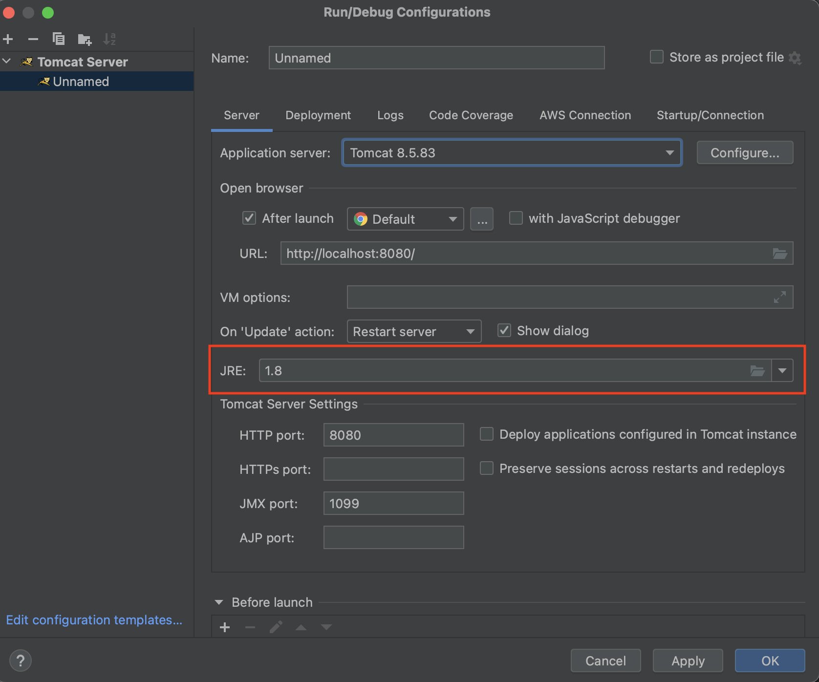The width and height of the screenshot is (819, 682).
Task: Enable Store as project file
Action: coord(657,57)
